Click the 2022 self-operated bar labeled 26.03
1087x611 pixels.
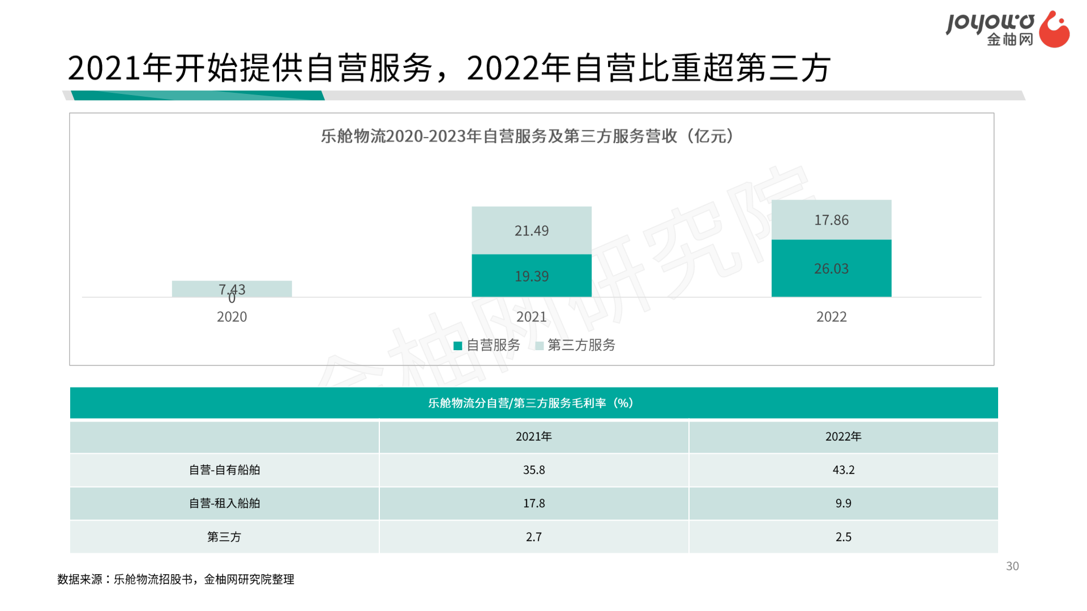pos(831,268)
